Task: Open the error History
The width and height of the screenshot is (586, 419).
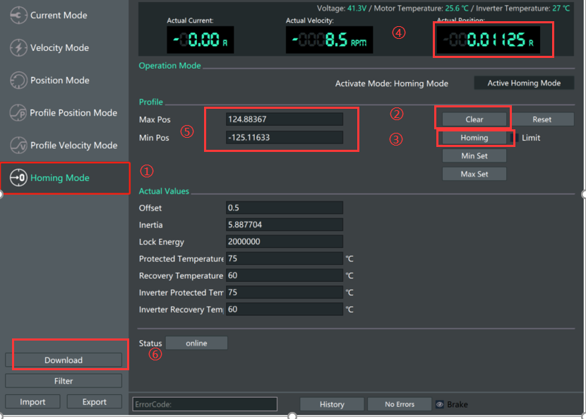Action: pyautogui.click(x=331, y=404)
